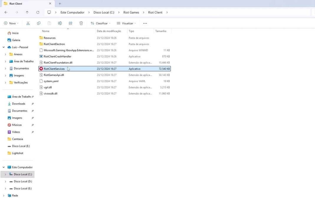
Task: Close the Riot Client tab
Action: coord(50,4)
